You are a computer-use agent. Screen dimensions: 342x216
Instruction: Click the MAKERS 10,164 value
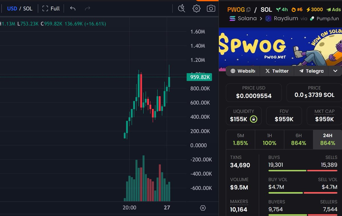tap(239, 209)
